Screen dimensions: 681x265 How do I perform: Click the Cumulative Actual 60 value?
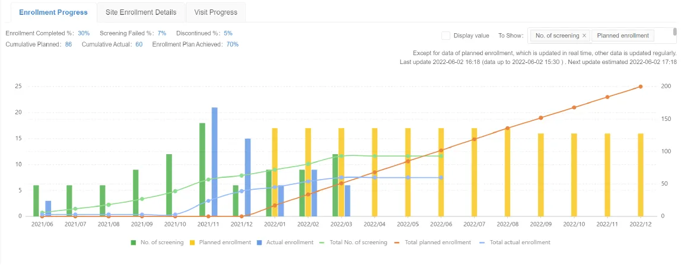tap(139, 44)
